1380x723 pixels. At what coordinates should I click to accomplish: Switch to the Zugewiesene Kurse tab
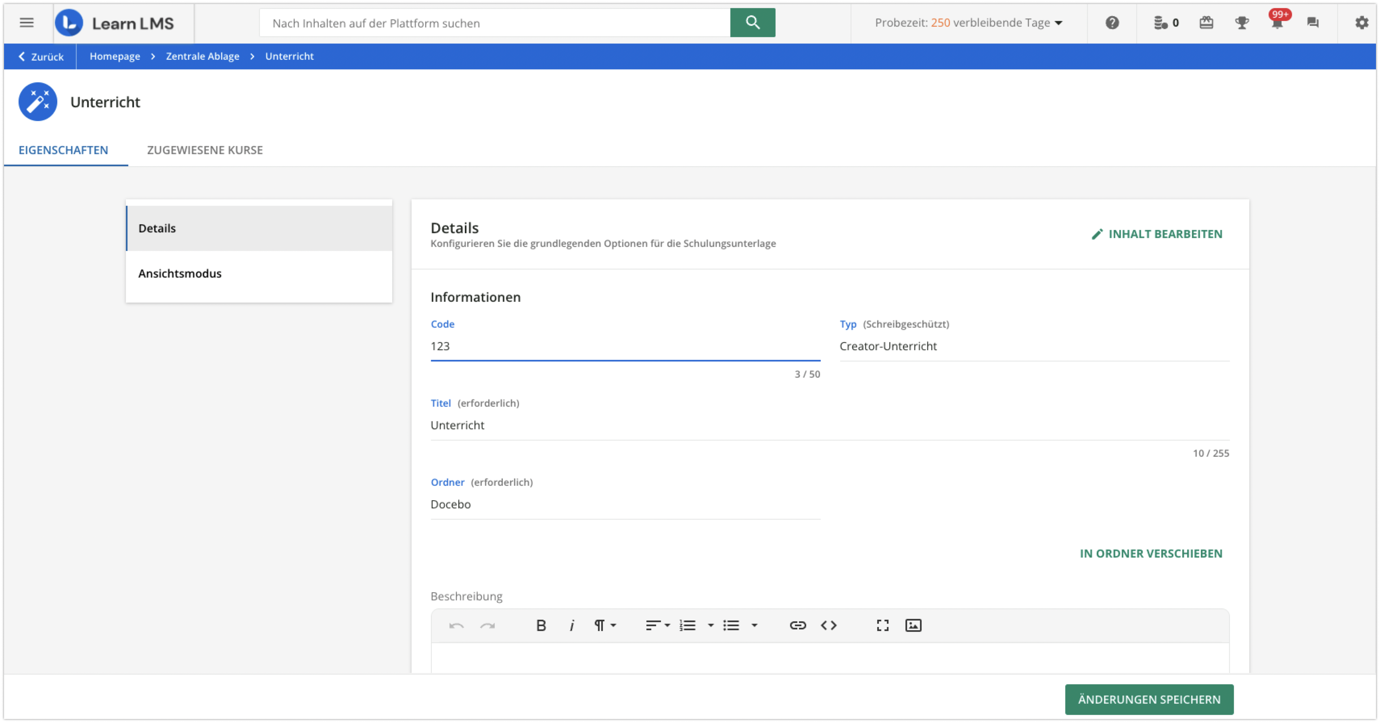[x=205, y=150]
